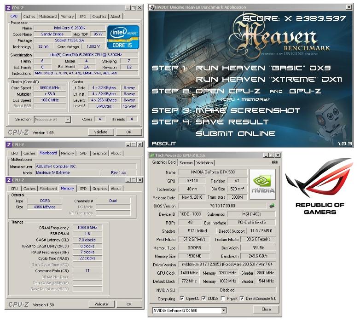Click mainboard model Maximus IV Extreme
Screen dimensions: 360x322
click(x=68, y=172)
